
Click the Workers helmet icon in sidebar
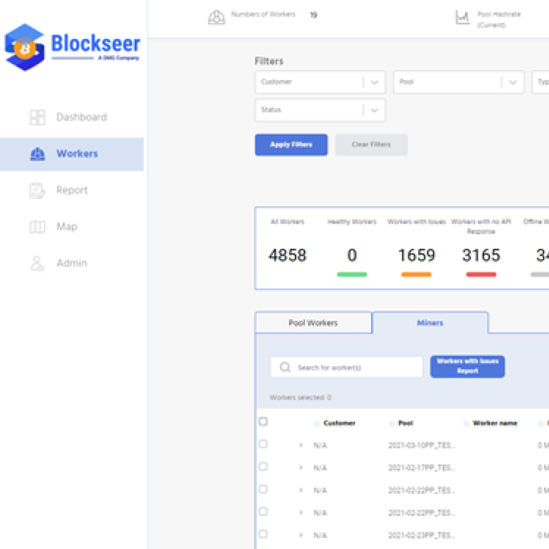tap(37, 154)
